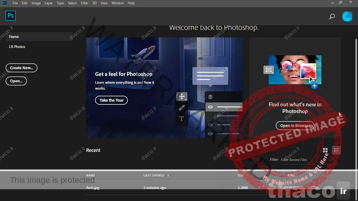Select Home in the sidebar
358x201 pixels.
click(x=39, y=37)
